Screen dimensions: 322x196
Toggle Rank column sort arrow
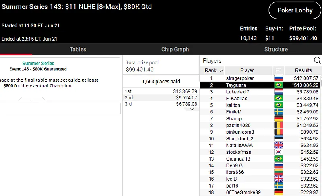click(x=221, y=71)
